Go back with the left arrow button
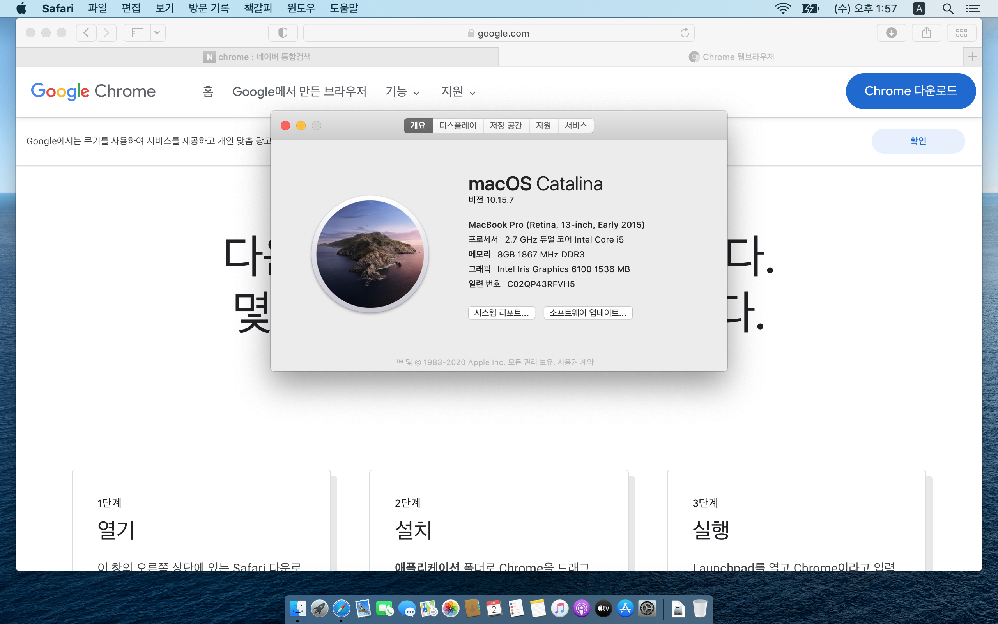Viewport: 998px width, 624px height. pyautogui.click(x=86, y=33)
